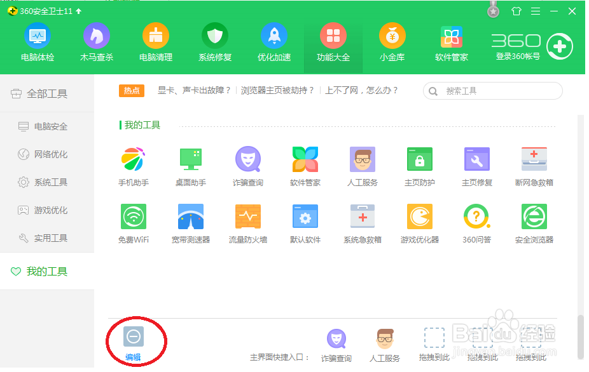
Task: Launch 流量防火墙 tool
Action: tap(248, 223)
